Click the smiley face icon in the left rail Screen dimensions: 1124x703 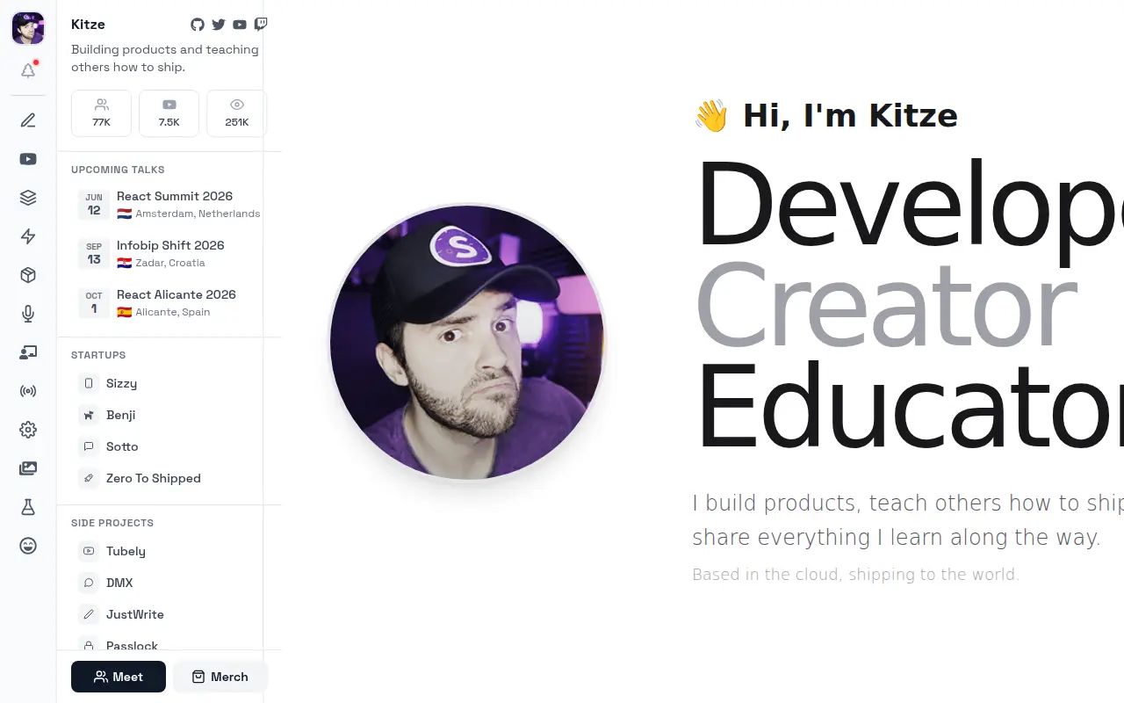tap(28, 546)
